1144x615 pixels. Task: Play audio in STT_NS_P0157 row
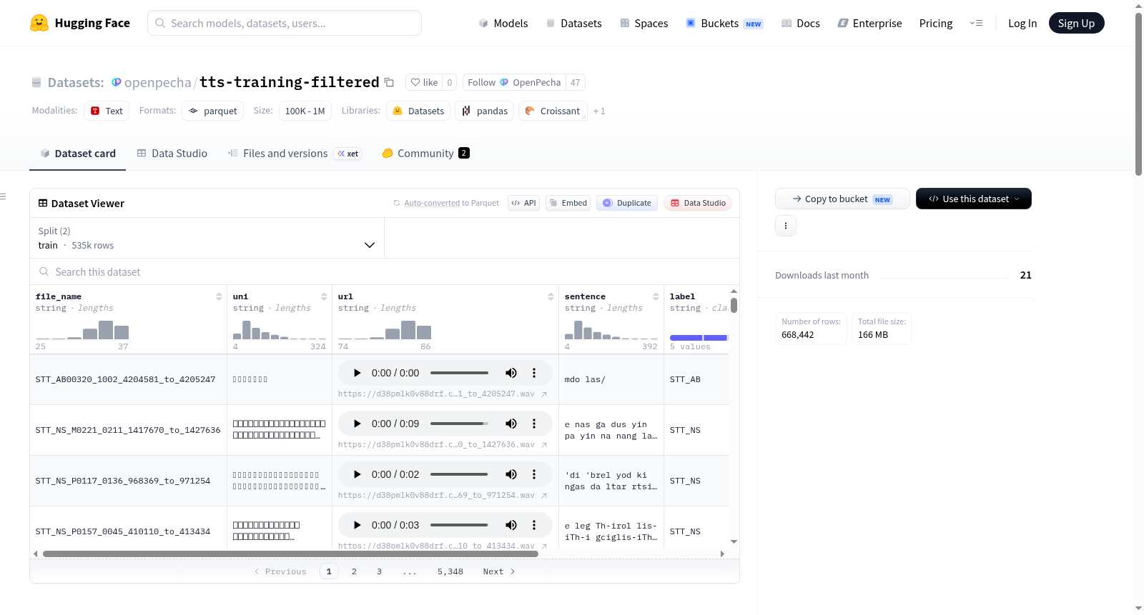(x=357, y=525)
